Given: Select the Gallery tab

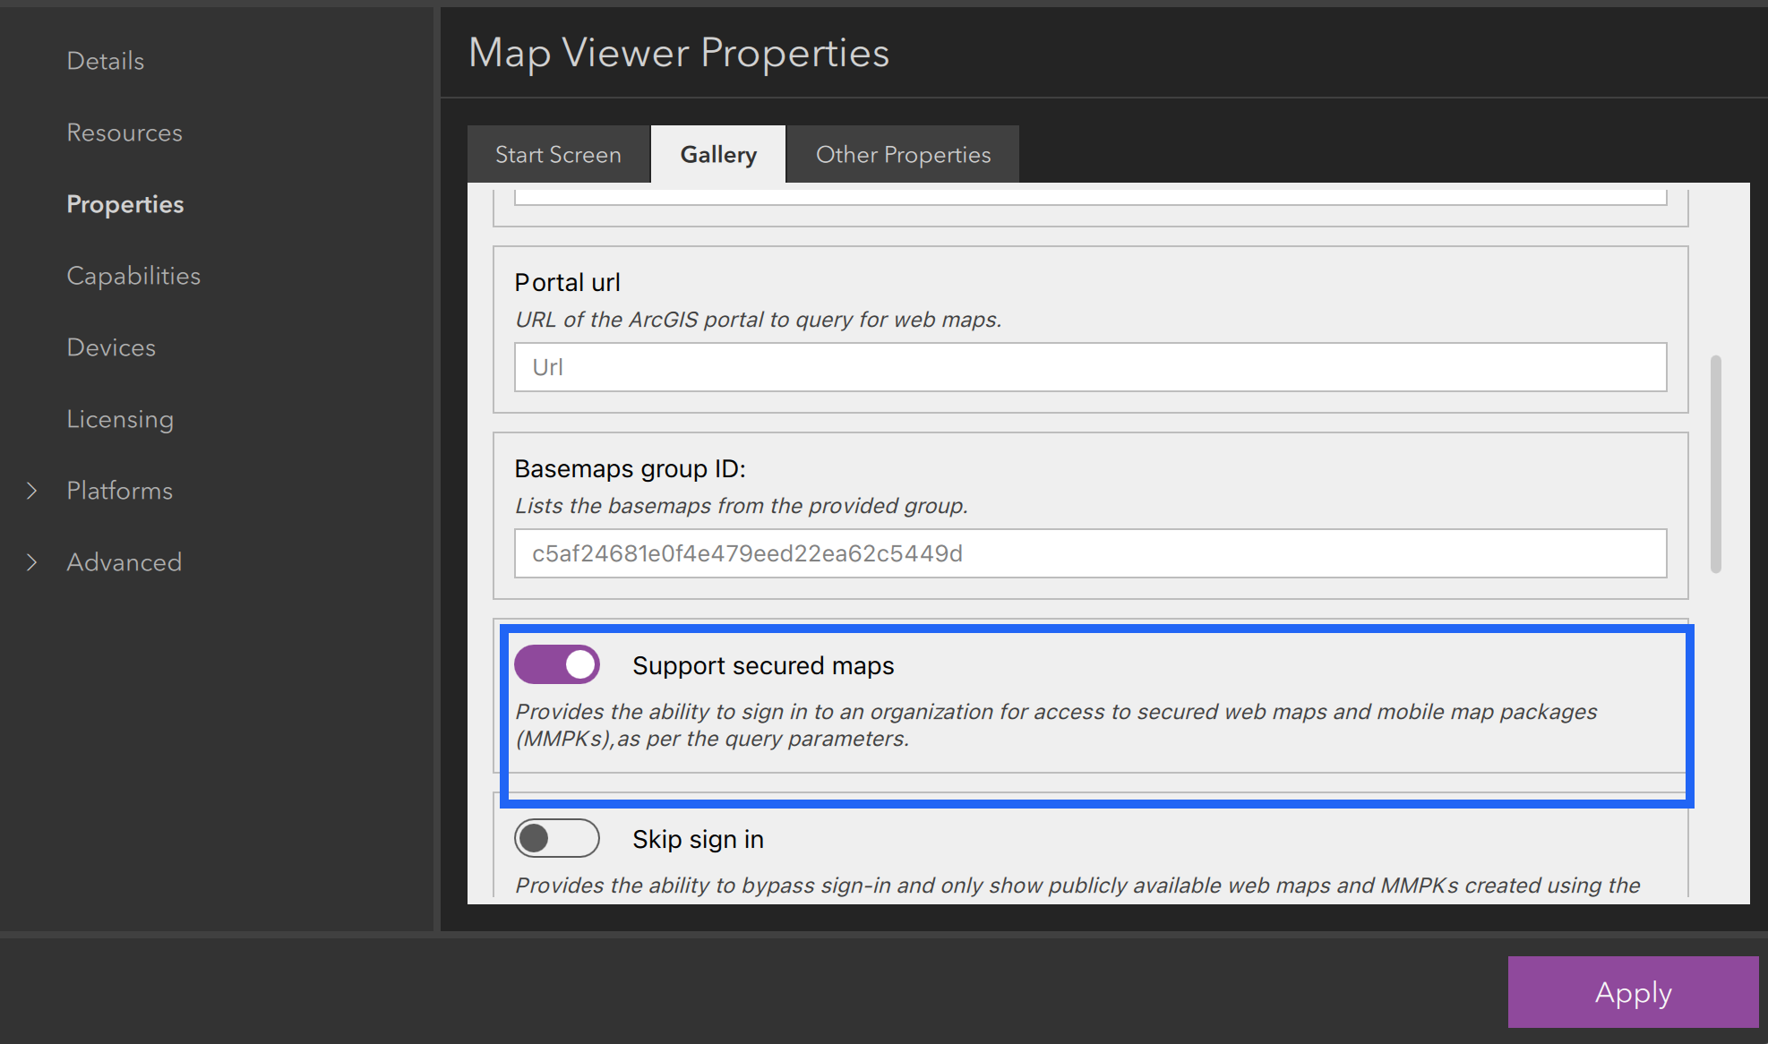Looking at the screenshot, I should click(x=717, y=154).
